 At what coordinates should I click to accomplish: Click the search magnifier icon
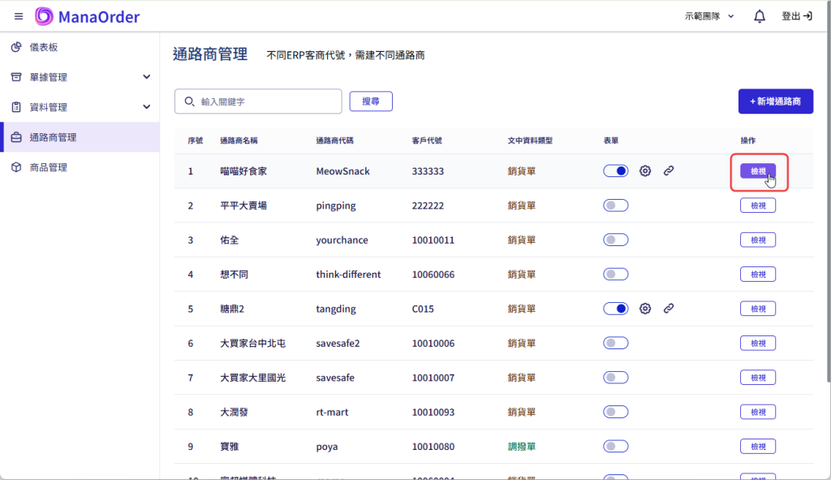tap(190, 102)
